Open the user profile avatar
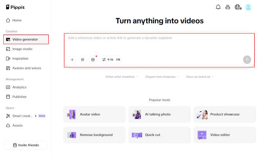The width and height of the screenshot is (259, 156). 248,7
